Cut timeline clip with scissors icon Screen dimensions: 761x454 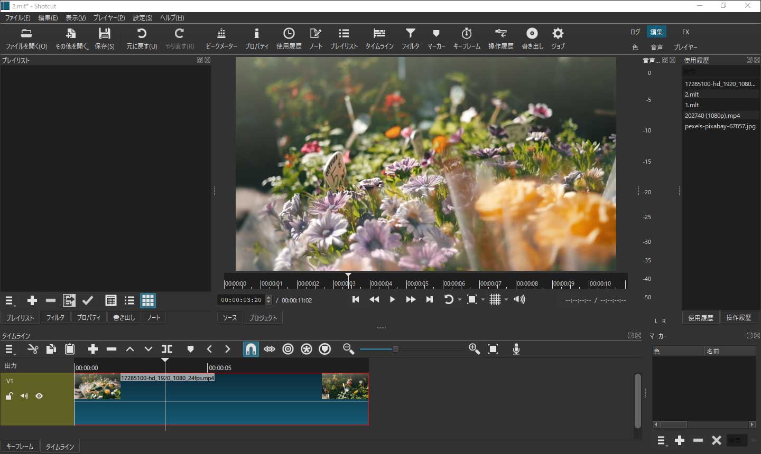click(x=33, y=349)
